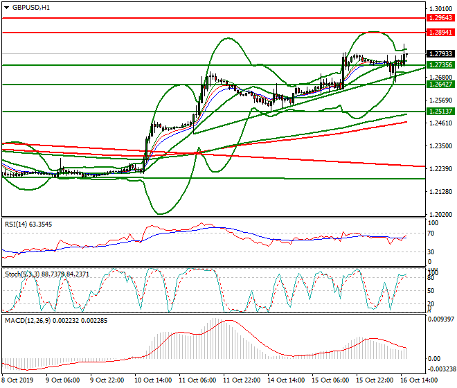The width and height of the screenshot is (457, 388).
Task: Click the 1.22390 price scale value
Action: (441, 169)
